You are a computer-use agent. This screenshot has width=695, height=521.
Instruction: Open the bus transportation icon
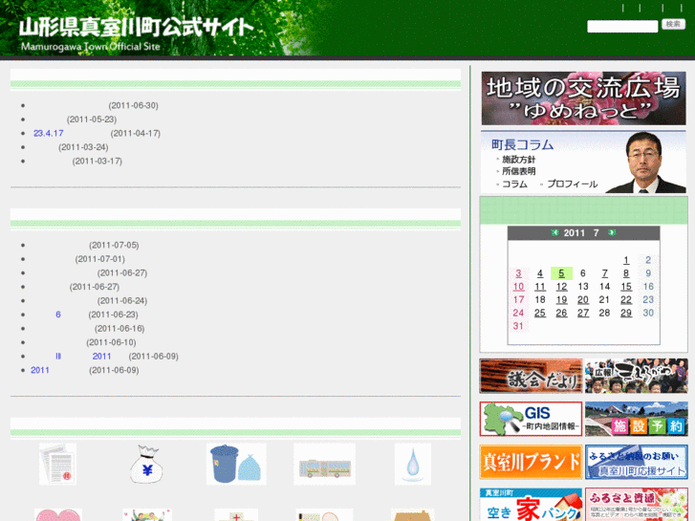point(324,464)
